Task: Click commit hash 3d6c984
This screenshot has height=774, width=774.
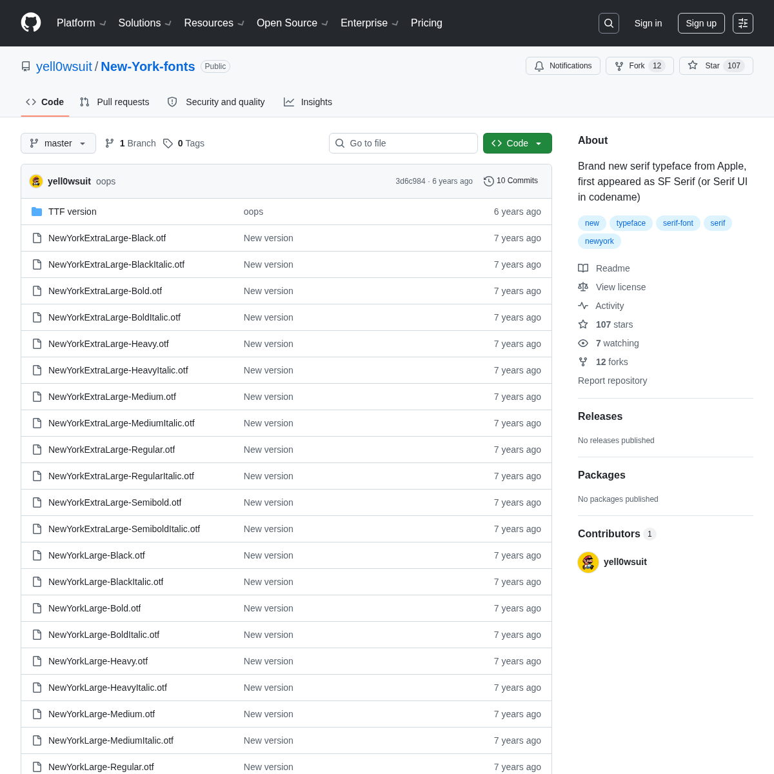Action: [x=410, y=181]
